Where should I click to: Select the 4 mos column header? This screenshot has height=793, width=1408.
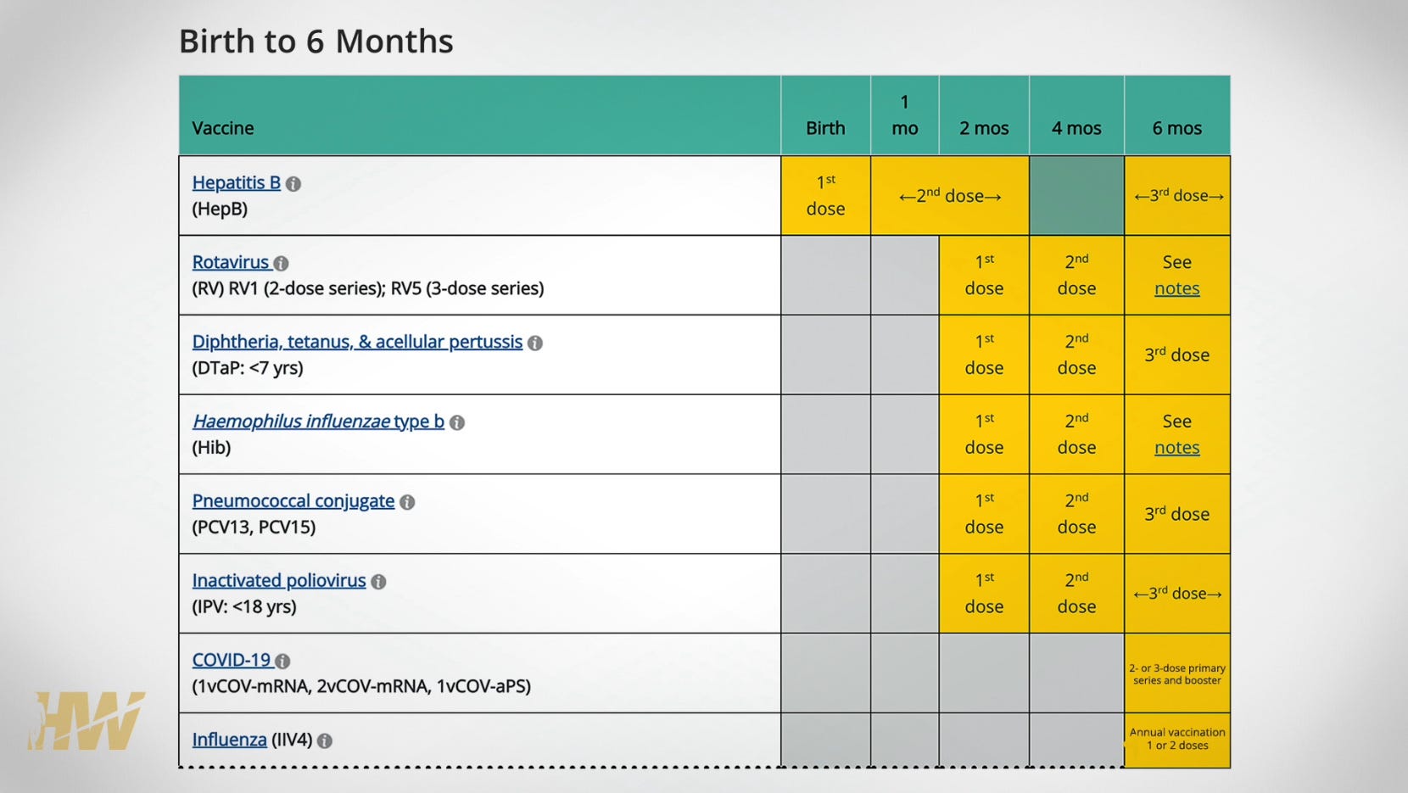[x=1076, y=115]
